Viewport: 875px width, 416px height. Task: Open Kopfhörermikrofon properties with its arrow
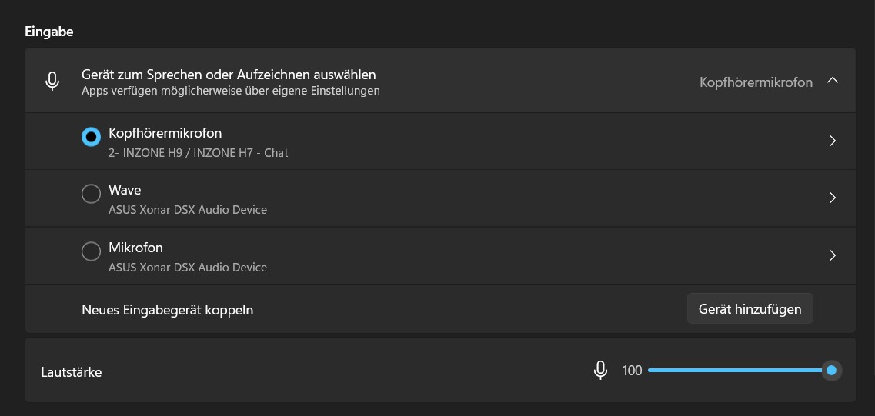tap(832, 141)
